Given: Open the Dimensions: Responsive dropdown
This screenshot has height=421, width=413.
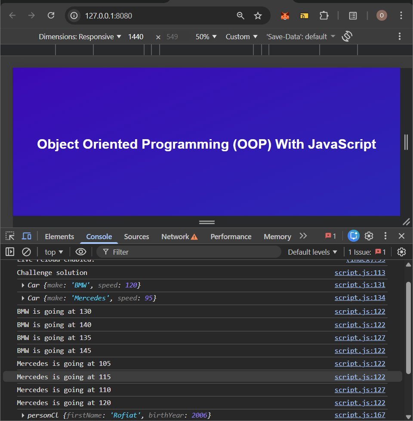Looking at the screenshot, I should [x=80, y=37].
